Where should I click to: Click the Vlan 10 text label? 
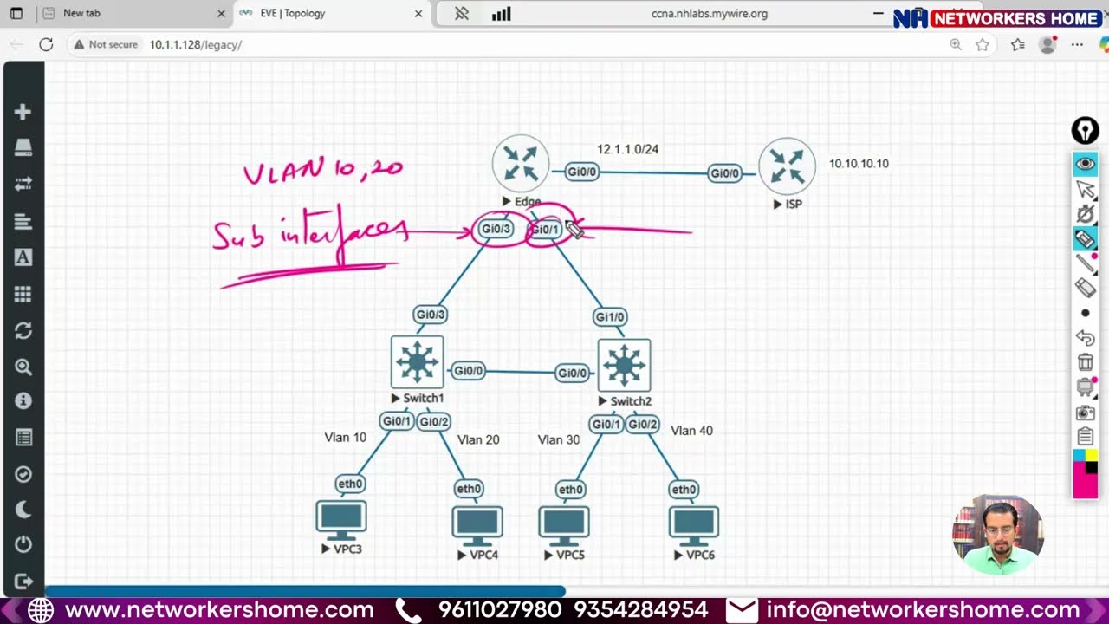(345, 437)
